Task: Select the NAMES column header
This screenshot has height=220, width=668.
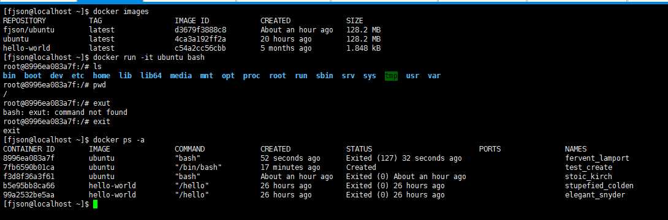Action: pyautogui.click(x=575, y=149)
